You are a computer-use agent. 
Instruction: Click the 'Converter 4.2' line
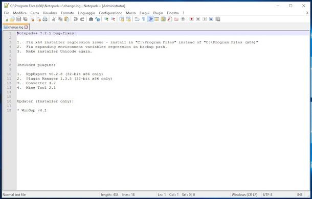pyautogui.click(x=41, y=83)
